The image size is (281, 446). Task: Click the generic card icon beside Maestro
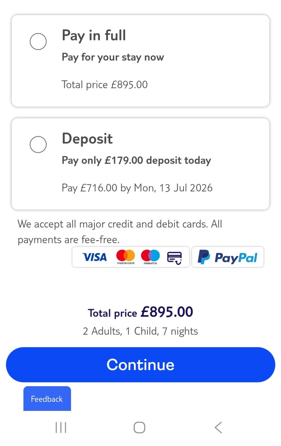(x=174, y=257)
